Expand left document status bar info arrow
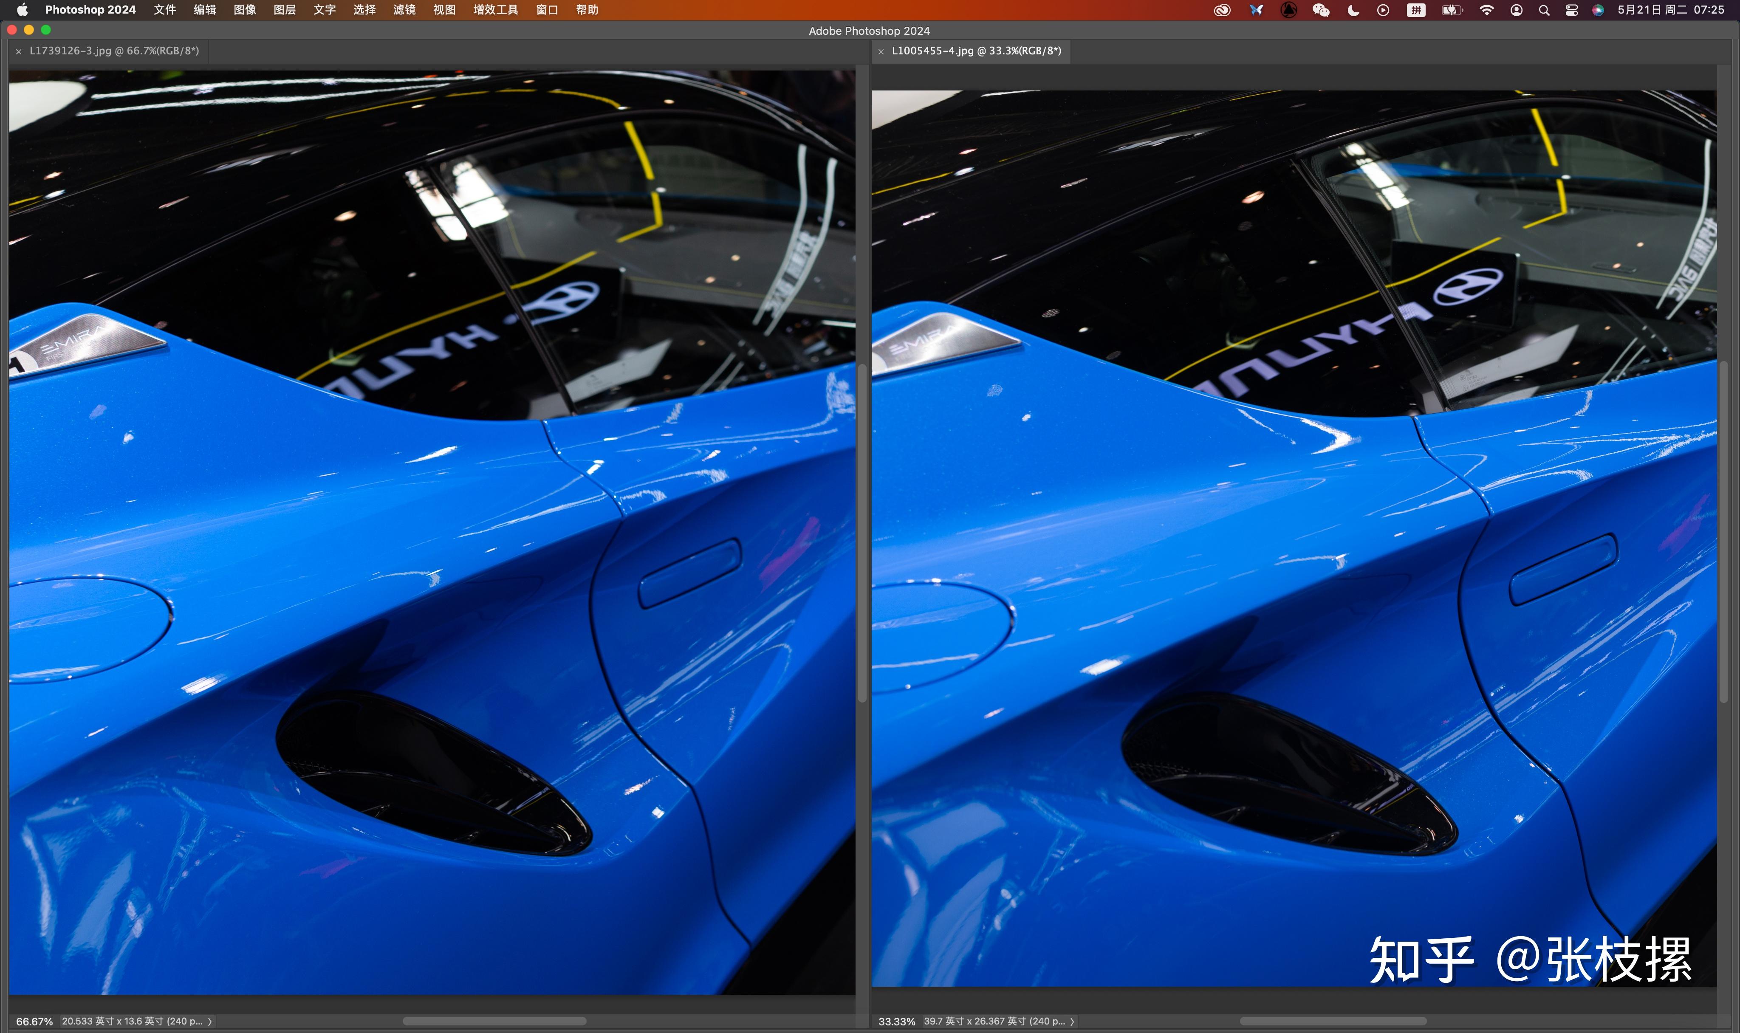 (x=209, y=1021)
